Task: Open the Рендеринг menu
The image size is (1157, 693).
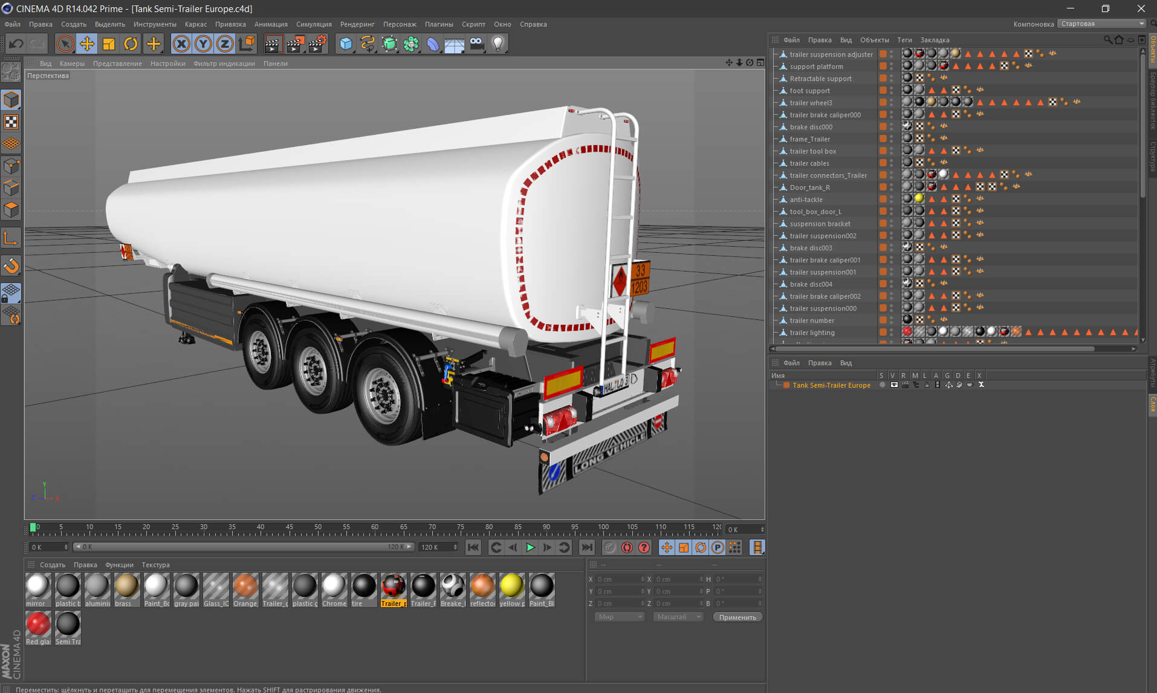Action: 357,24
